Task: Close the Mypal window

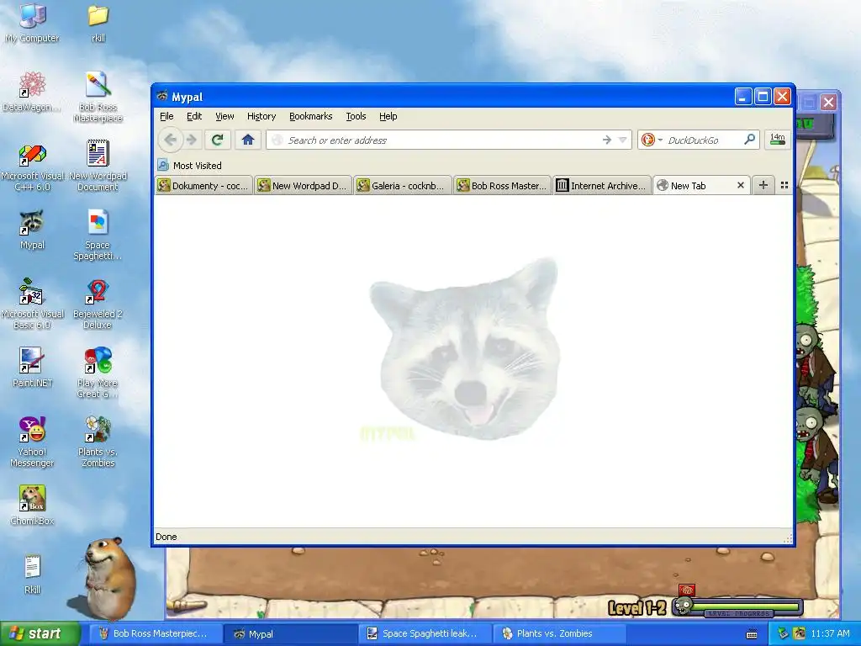Action: 782,97
